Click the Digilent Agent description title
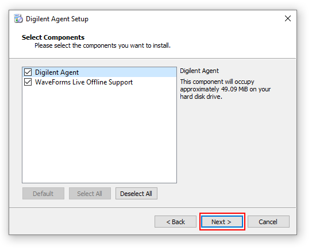Screen dimensions: 312x250 coord(199,71)
